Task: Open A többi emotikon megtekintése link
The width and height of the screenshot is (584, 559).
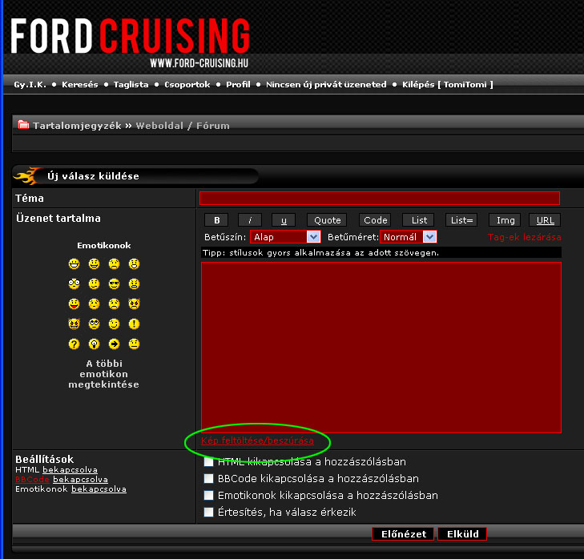Action: tap(104, 374)
